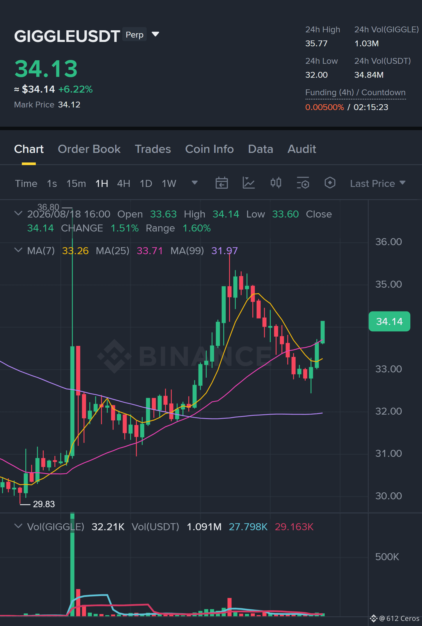Screen dimensions: 422x626
Task: Select the 1H chart interval
Action: point(102,183)
